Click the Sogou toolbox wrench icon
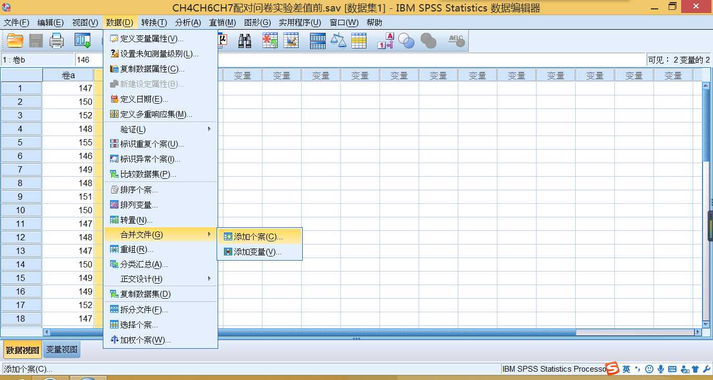Screen dimensions: 713x380 706,369
